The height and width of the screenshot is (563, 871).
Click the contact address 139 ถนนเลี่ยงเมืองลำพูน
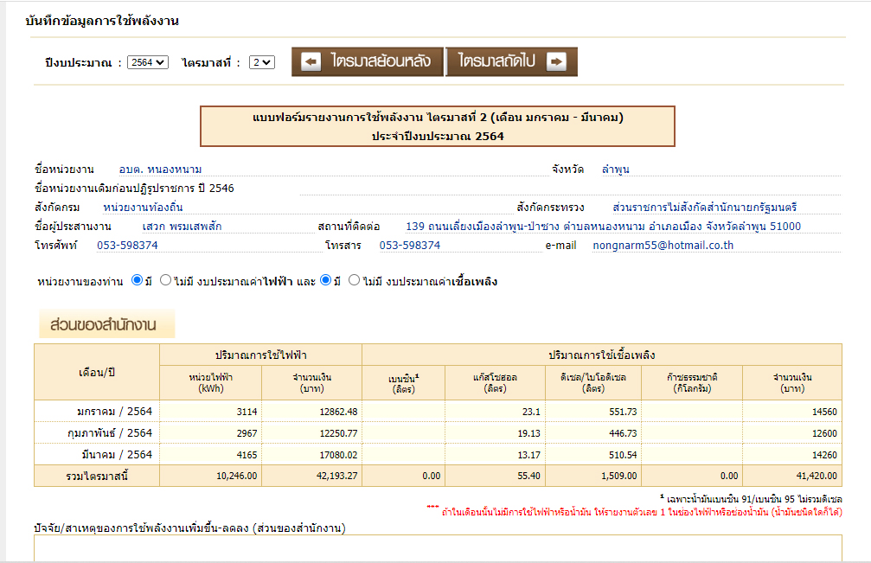(x=603, y=226)
